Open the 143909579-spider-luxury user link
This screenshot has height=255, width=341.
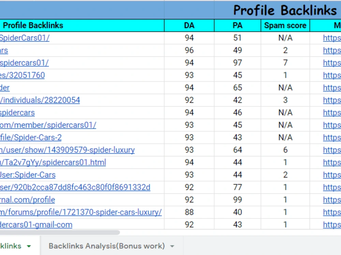click(68, 150)
